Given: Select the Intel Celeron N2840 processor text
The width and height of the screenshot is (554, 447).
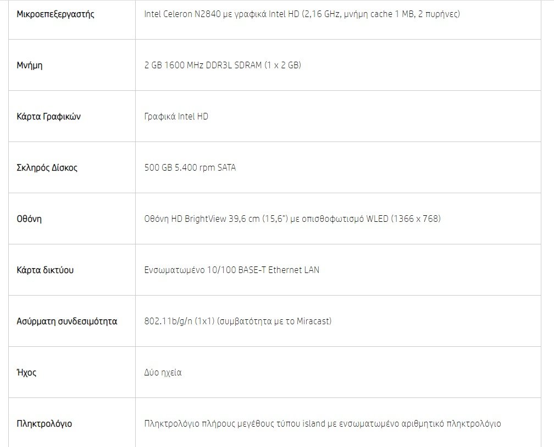Looking at the screenshot, I should (x=302, y=14).
